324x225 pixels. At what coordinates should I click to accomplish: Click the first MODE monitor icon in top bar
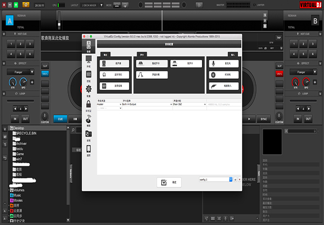click(117, 5)
